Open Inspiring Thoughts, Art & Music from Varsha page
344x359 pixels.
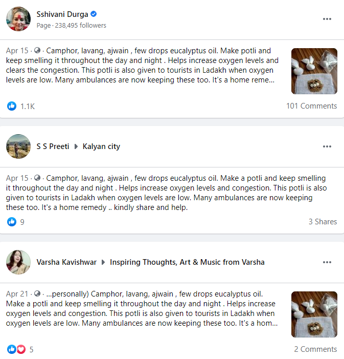(188, 262)
